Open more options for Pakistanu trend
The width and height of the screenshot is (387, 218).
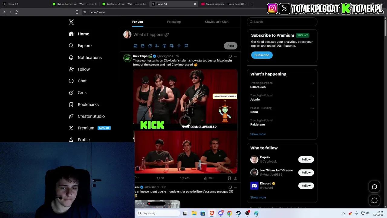coord(312,121)
